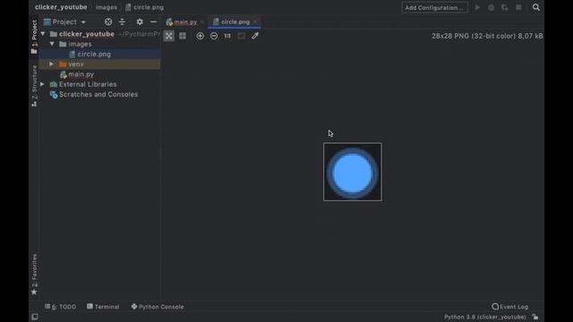This screenshot has height=322, width=573.
Task: Select the circle.png editor tab
Action: point(235,21)
